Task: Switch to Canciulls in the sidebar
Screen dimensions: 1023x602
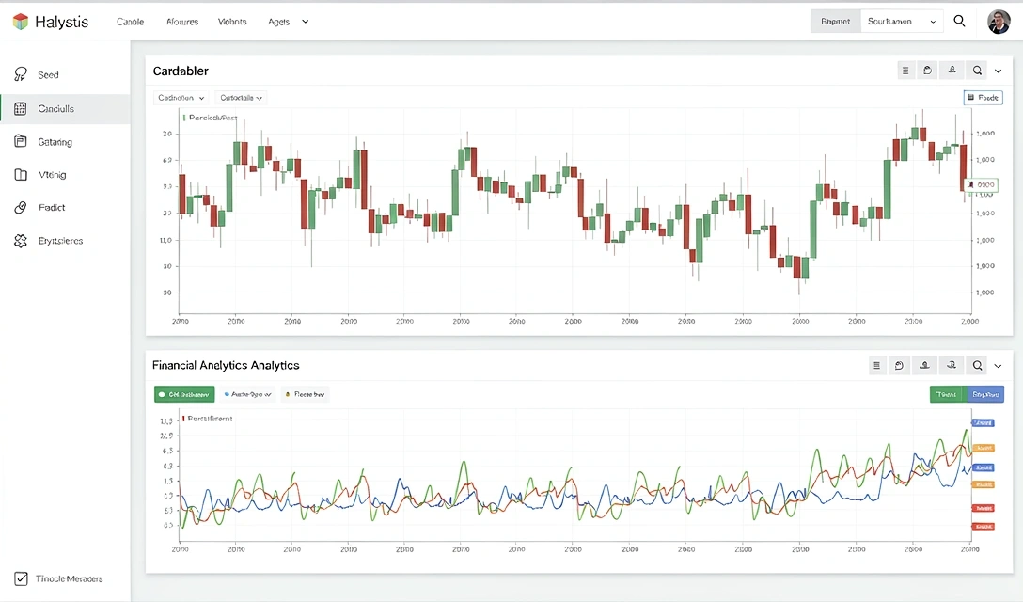Action: tap(56, 109)
